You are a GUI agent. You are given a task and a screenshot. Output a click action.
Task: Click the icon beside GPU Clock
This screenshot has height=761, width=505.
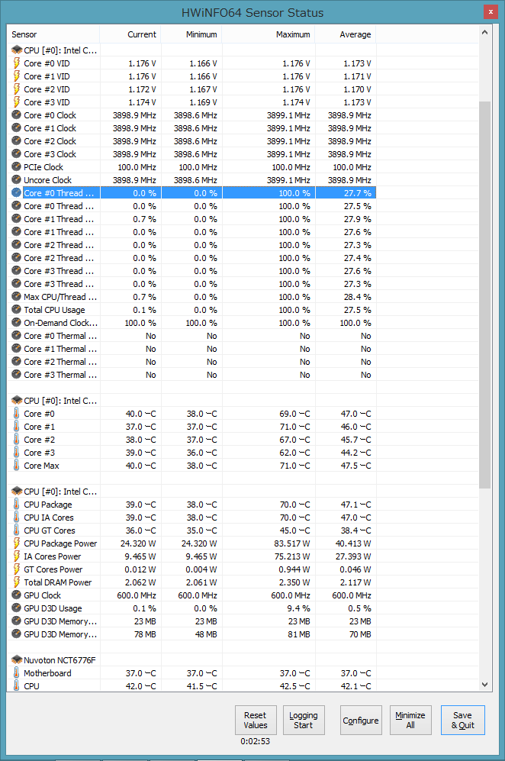pyautogui.click(x=17, y=595)
